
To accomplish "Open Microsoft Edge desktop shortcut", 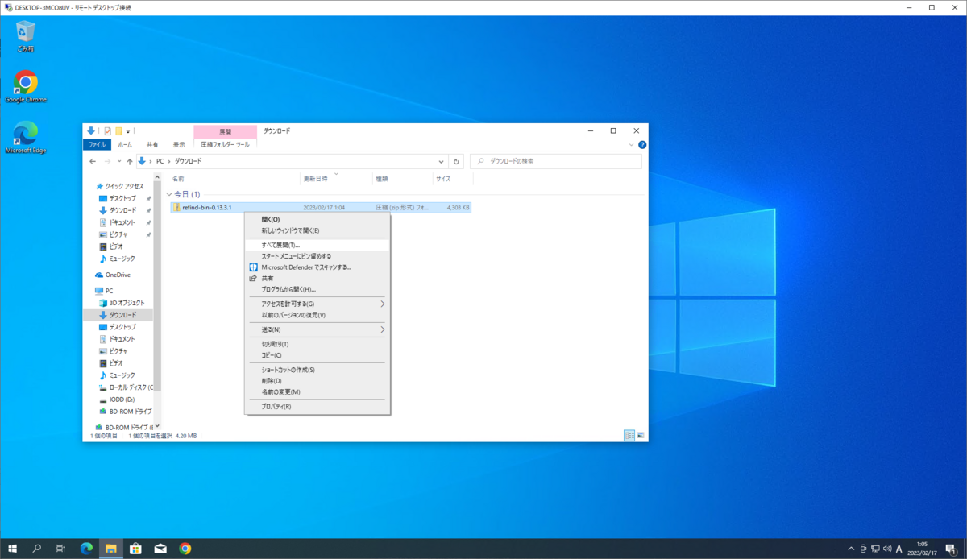I will pos(26,137).
